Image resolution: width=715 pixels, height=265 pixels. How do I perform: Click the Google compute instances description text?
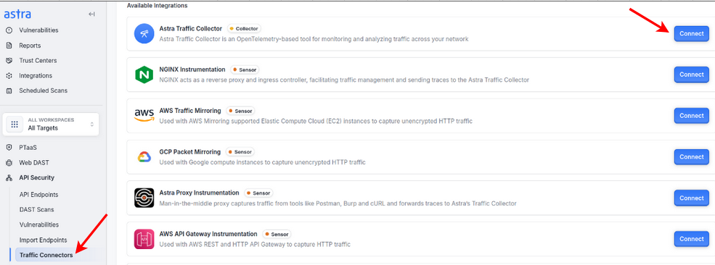(x=262, y=162)
